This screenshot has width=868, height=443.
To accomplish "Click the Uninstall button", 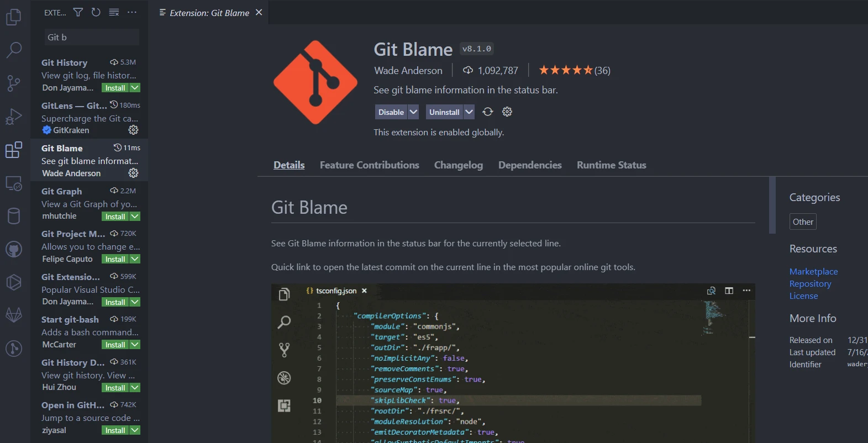I will (x=444, y=112).
